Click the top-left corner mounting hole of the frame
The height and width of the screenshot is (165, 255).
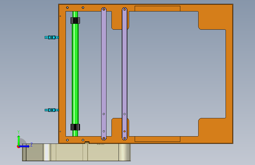click(67, 8)
